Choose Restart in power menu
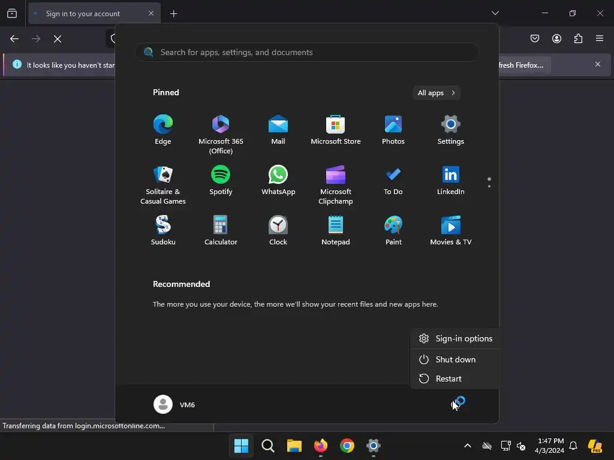This screenshot has height=460, width=614. click(456, 379)
